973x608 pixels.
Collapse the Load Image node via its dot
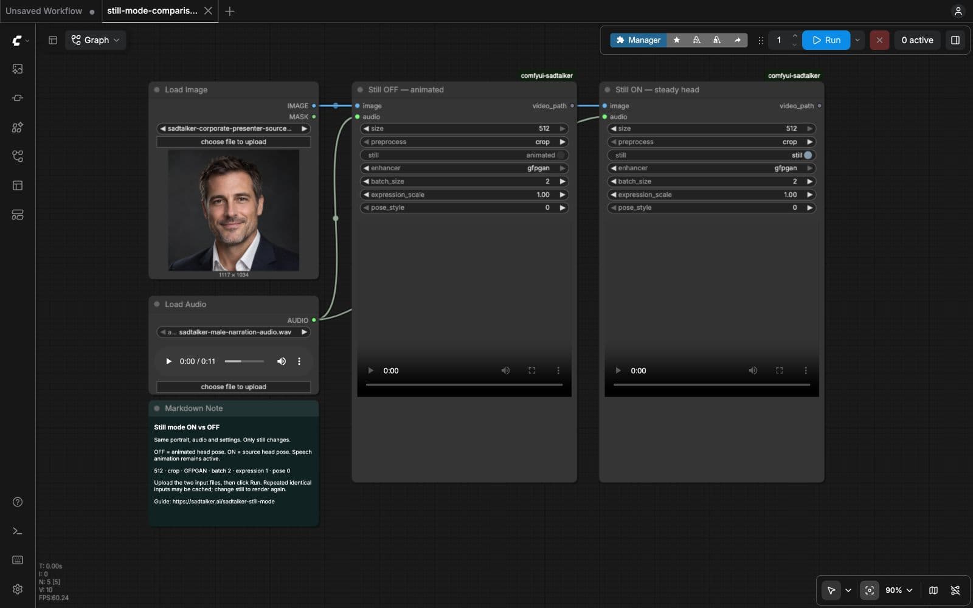tap(157, 89)
